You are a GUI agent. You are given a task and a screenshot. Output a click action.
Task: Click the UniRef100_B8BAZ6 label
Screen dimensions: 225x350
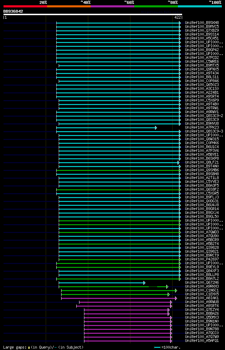point(202,314)
